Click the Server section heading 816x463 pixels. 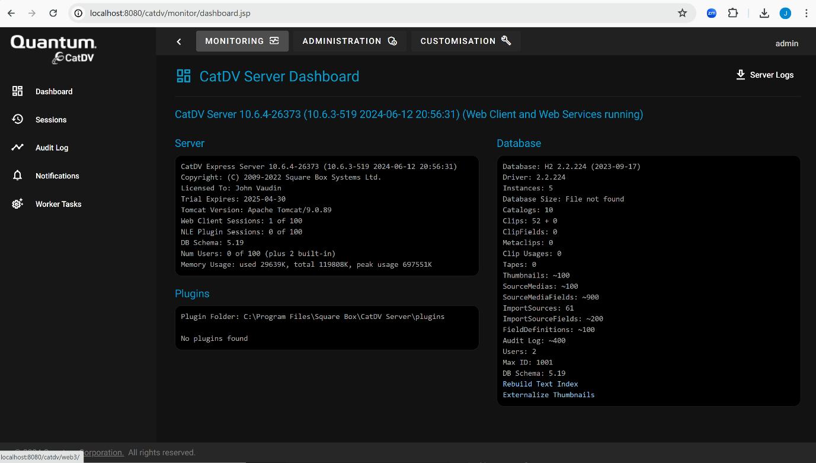coord(190,143)
